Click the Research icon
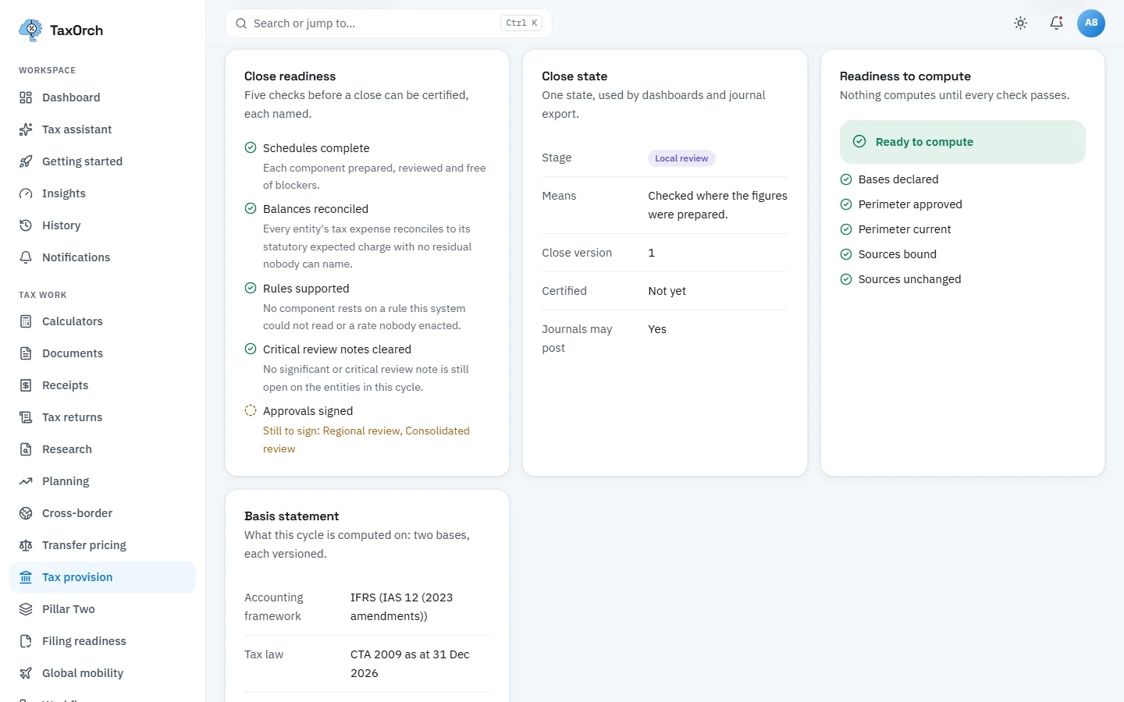Viewport: 1124px width, 702px height. [x=26, y=449]
